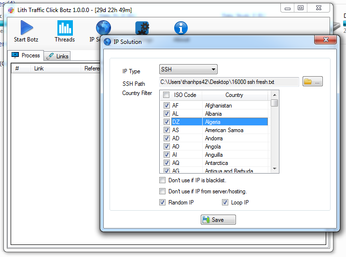The width and height of the screenshot is (346, 257).
Task: Close the IP Solution dialog
Action: click(x=325, y=40)
